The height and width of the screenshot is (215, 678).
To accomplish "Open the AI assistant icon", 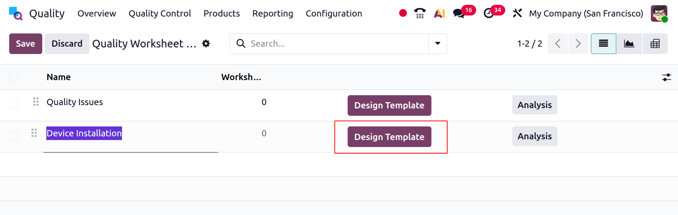I will (440, 13).
